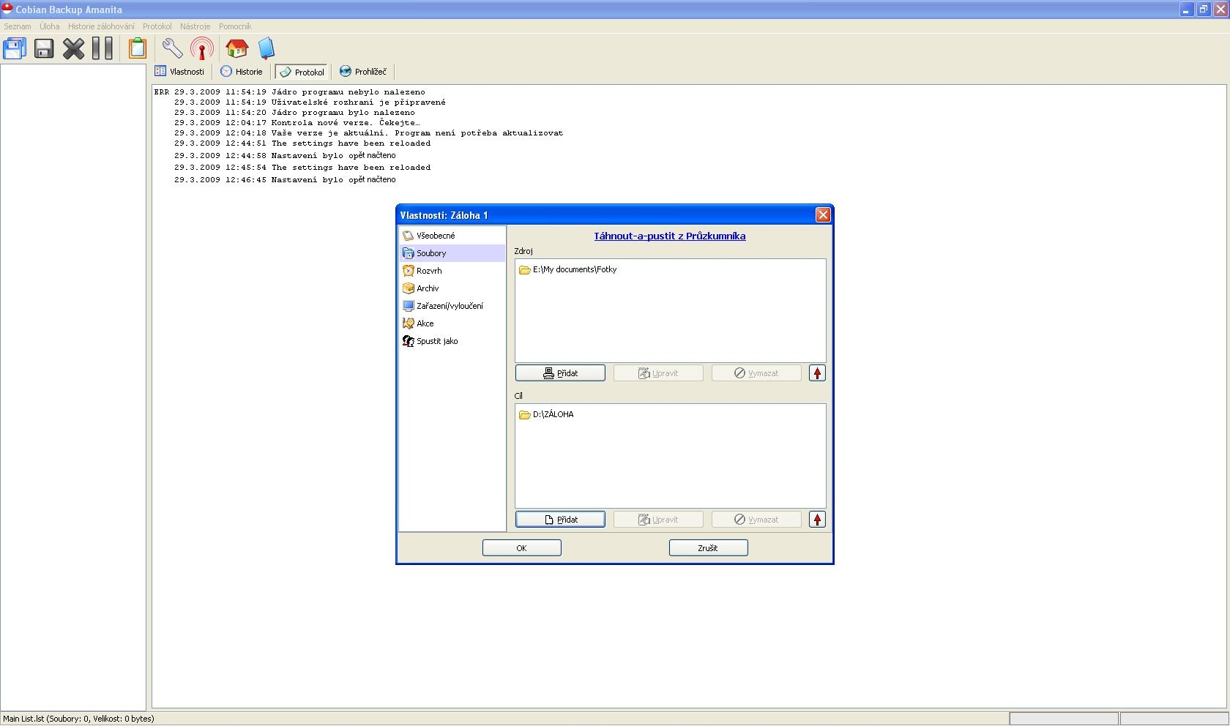Viewport: 1230px width, 726px height.
Task: Click Upravit under the Zdroj list
Action: pos(658,373)
